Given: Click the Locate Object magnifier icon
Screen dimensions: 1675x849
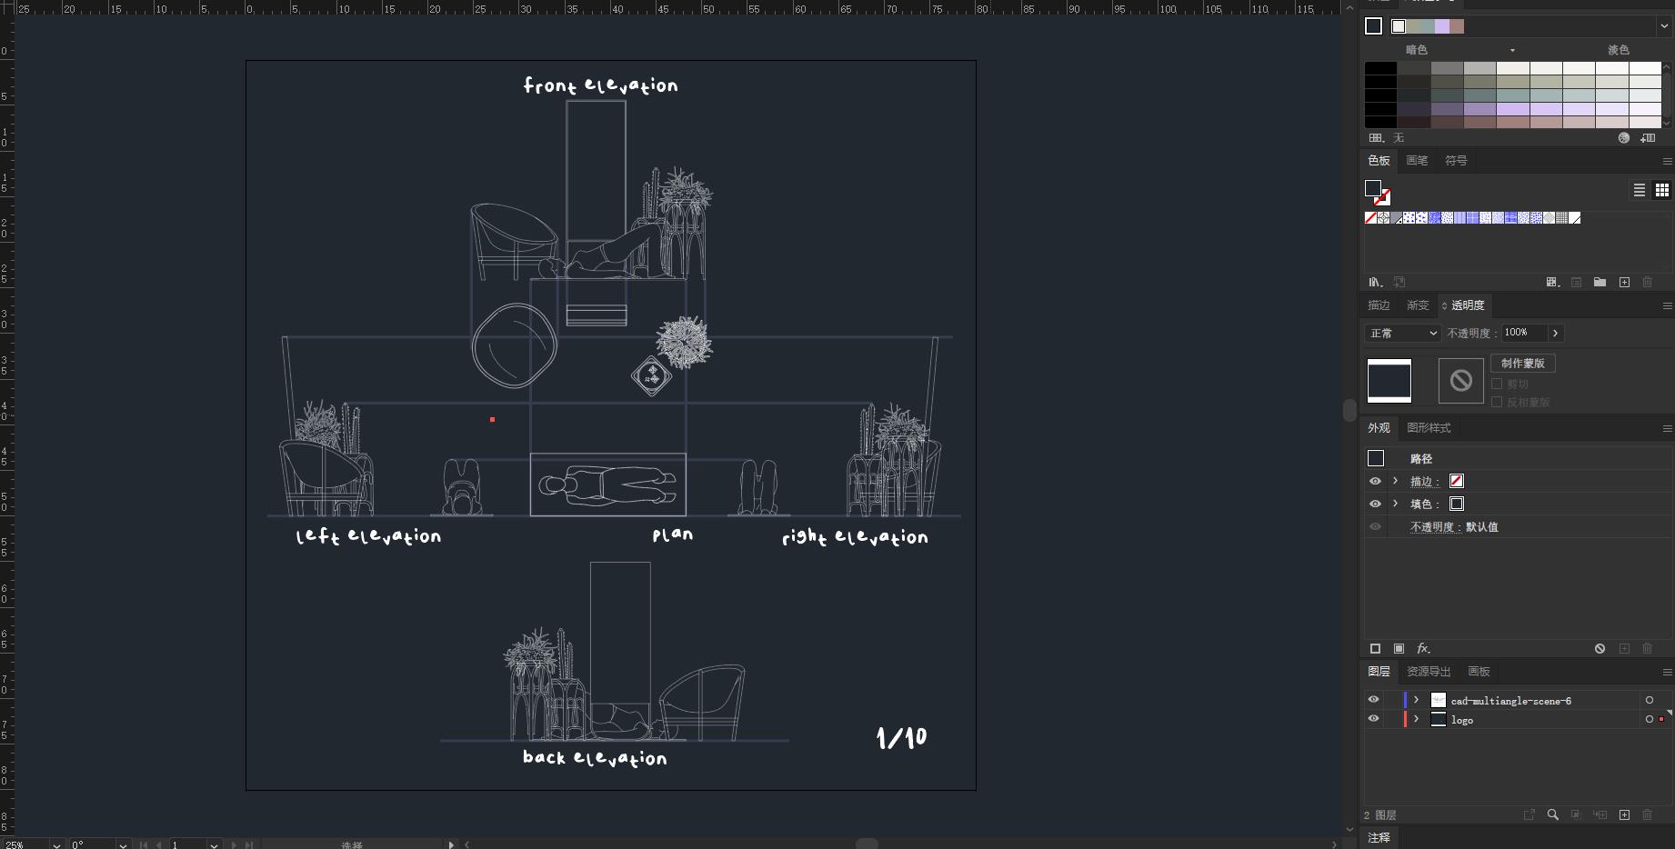Looking at the screenshot, I should [1553, 814].
